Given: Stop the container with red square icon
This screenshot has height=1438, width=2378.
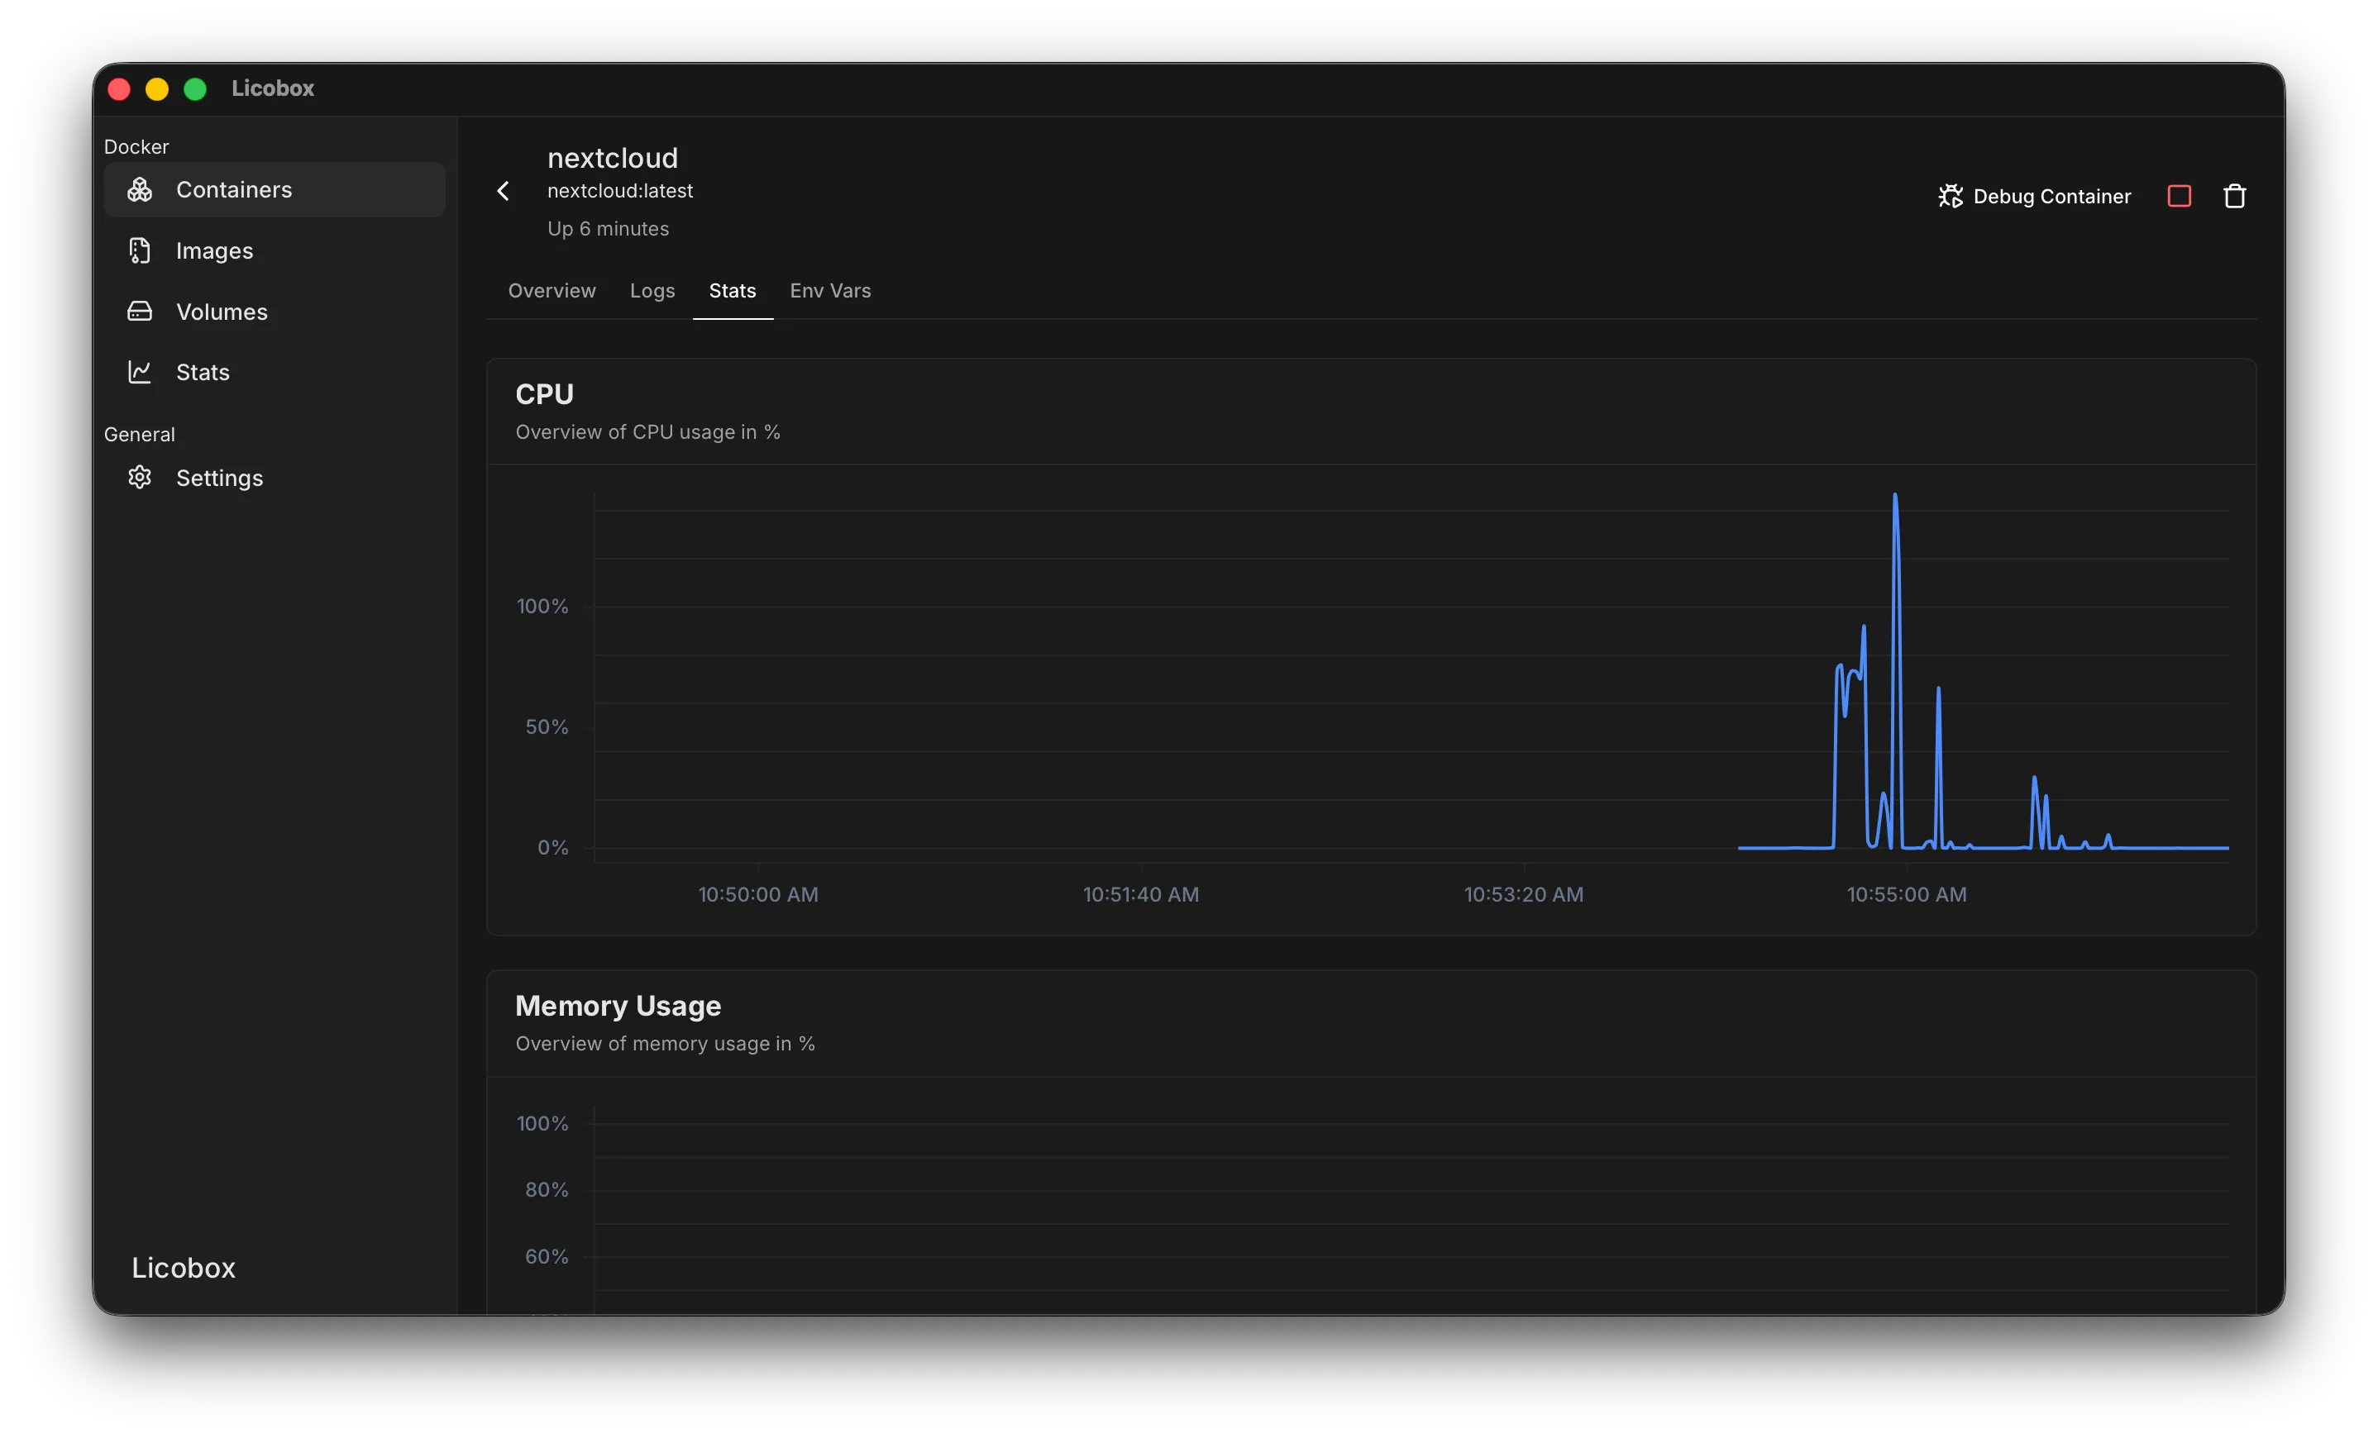Looking at the screenshot, I should 2180,196.
